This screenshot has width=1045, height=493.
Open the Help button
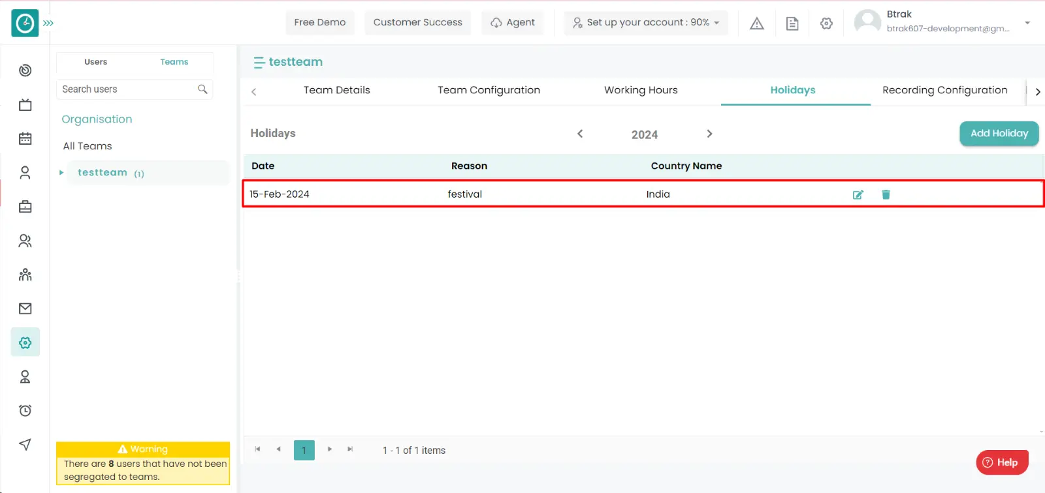coord(1002,462)
